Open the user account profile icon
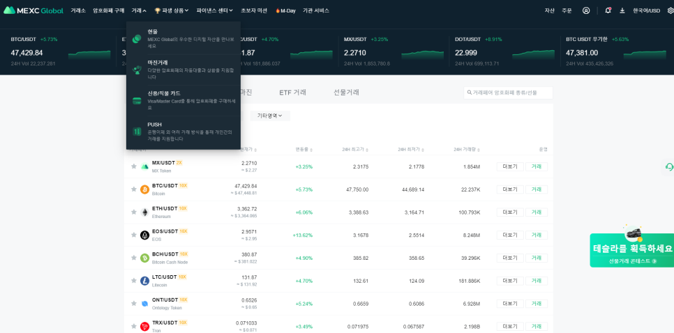 pyautogui.click(x=586, y=10)
